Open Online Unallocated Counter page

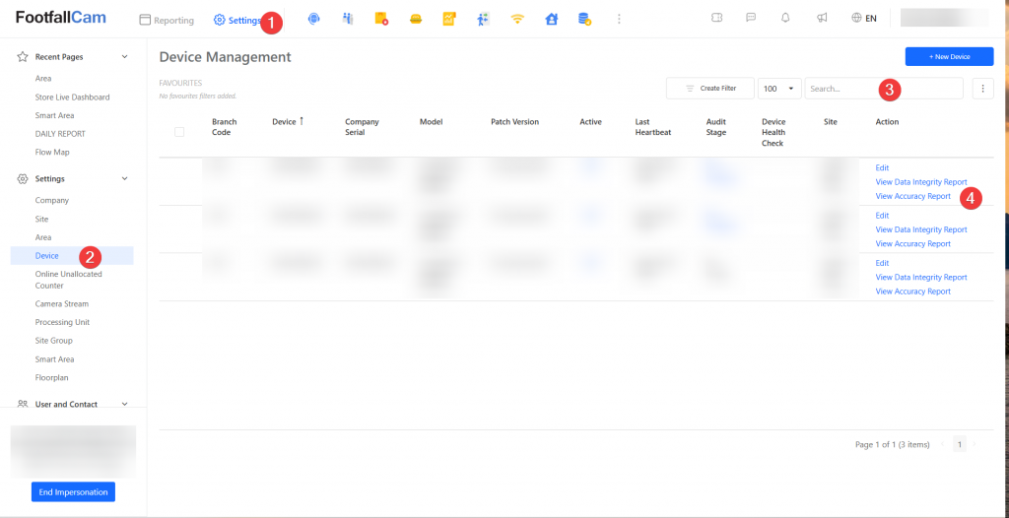pyautogui.click(x=68, y=280)
